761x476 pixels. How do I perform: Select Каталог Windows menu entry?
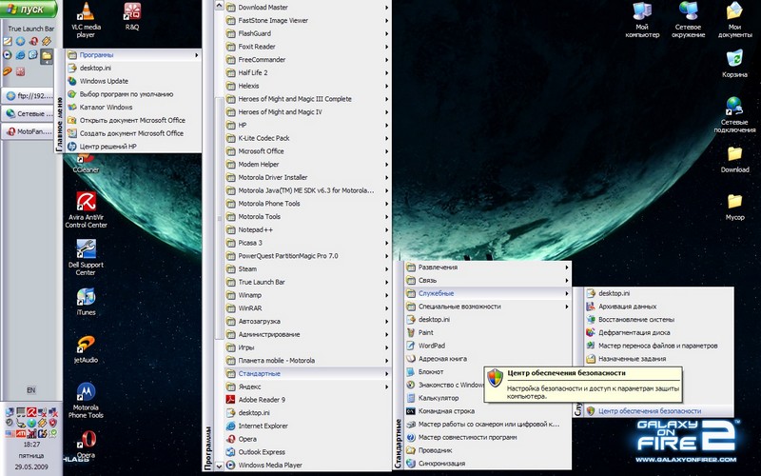(133, 108)
